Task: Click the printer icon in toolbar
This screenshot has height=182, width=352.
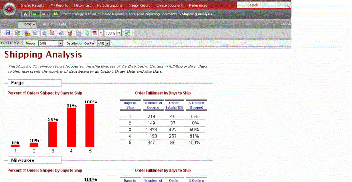Action: (70, 33)
